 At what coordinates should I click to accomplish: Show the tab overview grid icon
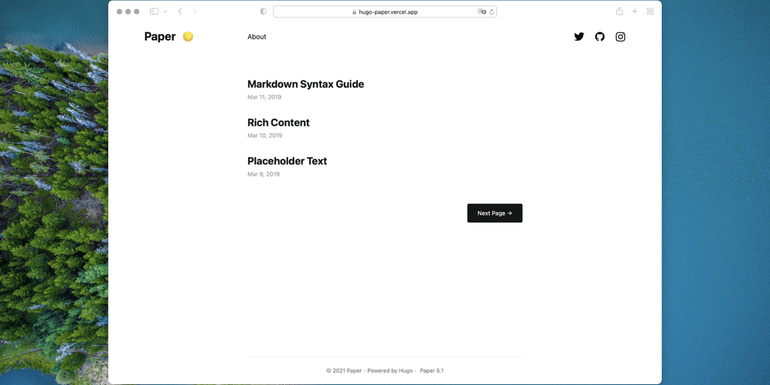point(650,11)
